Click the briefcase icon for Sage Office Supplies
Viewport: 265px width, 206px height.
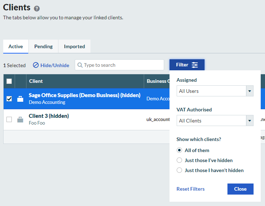20,99
